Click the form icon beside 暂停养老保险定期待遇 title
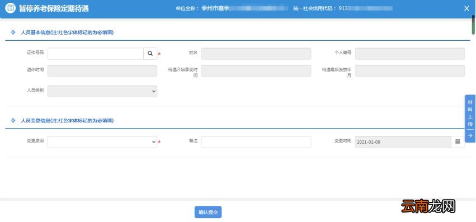 [x=10, y=8]
